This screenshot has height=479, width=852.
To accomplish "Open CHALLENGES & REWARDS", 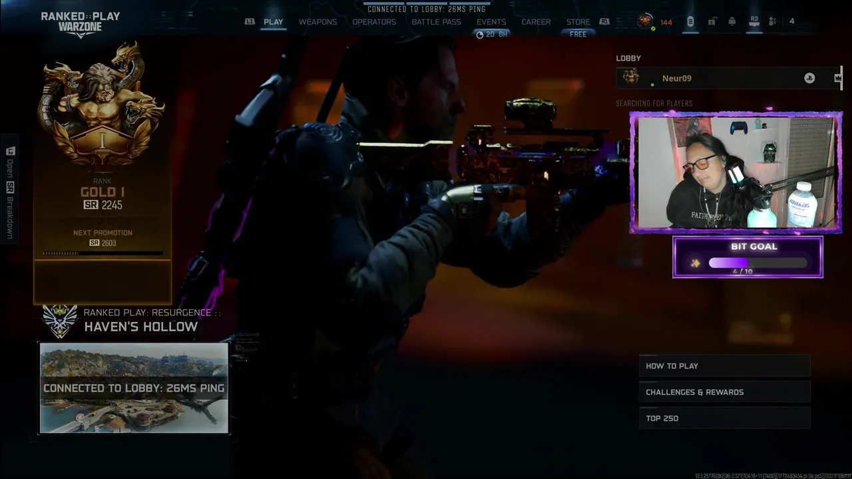I will point(725,392).
